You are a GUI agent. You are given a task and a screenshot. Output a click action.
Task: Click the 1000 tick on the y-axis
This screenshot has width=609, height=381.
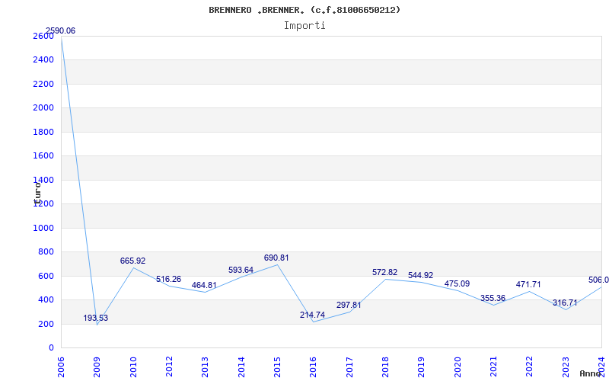[43, 228]
